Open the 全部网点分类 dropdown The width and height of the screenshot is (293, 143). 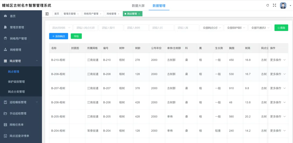[x=212, y=28]
